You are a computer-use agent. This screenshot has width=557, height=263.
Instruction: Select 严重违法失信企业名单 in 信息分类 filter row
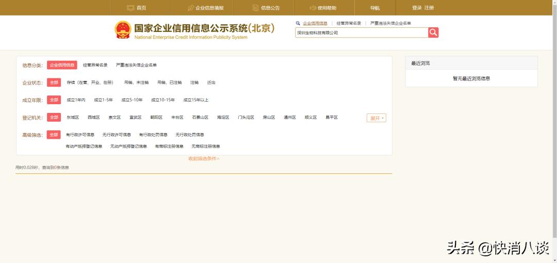coord(136,65)
